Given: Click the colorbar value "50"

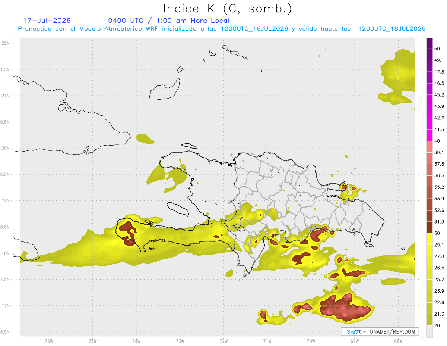Looking at the screenshot, I should pos(438,49).
